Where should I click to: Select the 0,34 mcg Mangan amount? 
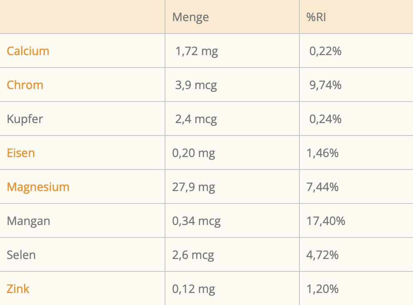click(x=197, y=221)
